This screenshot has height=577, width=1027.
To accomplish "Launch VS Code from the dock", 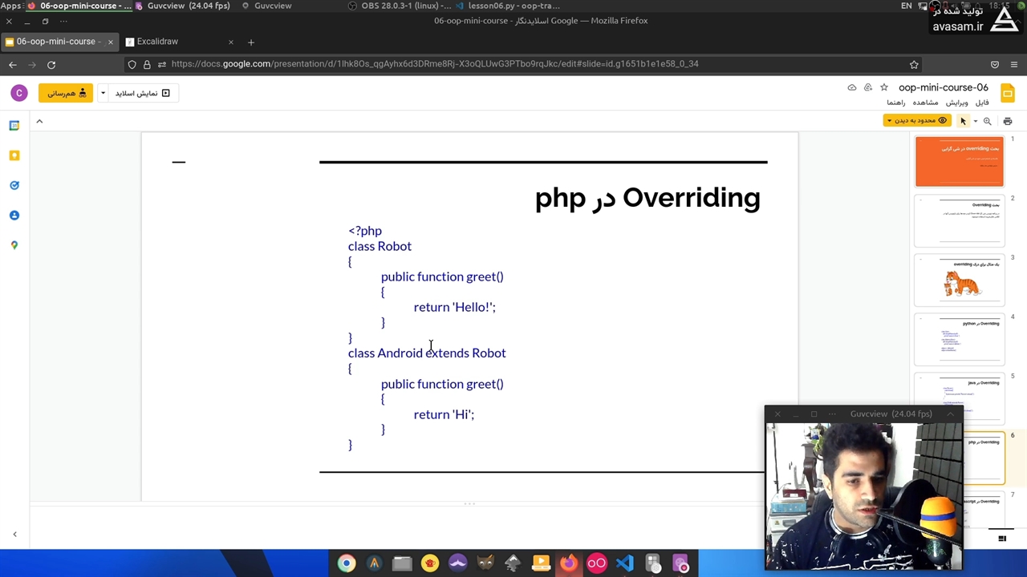I will click(x=624, y=563).
